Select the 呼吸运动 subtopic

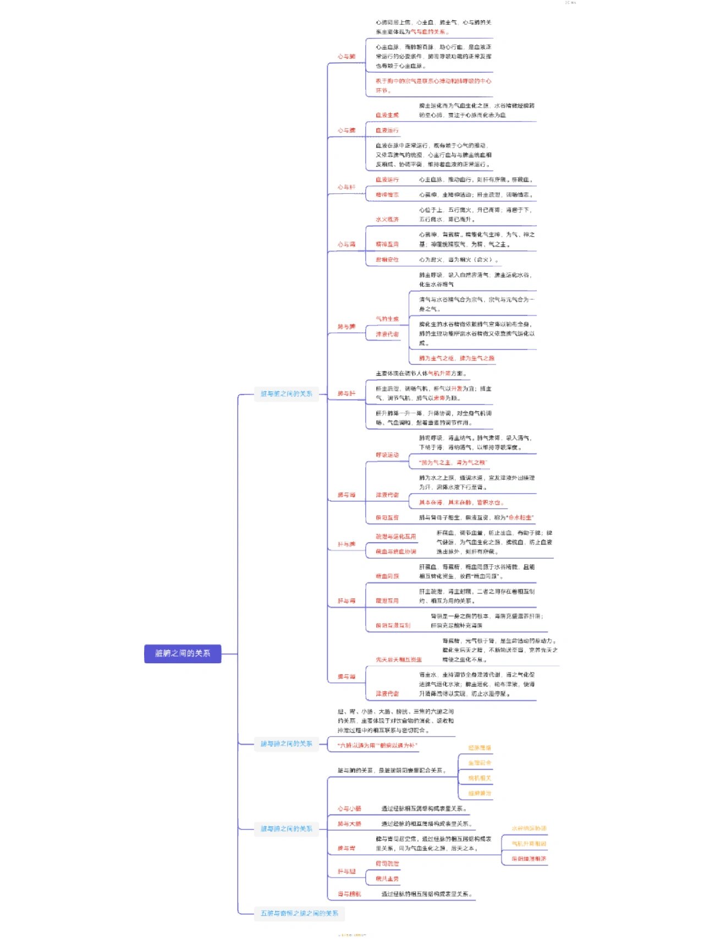[387, 455]
